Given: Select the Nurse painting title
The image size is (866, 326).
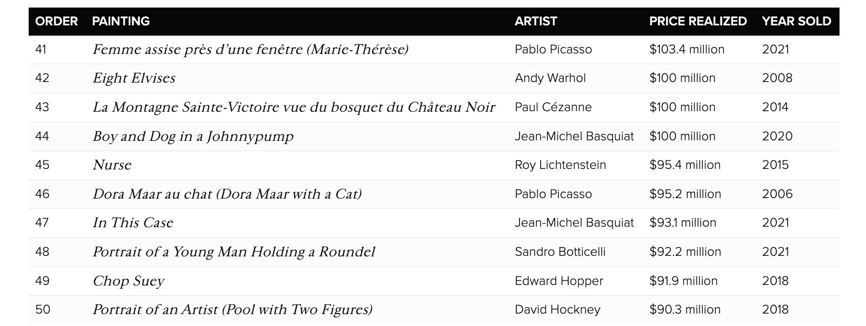Looking at the screenshot, I should click(x=112, y=165).
